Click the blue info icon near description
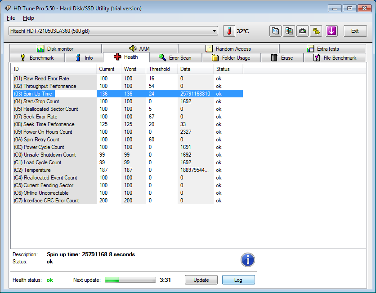This screenshot has height=293, width=376. click(x=247, y=259)
